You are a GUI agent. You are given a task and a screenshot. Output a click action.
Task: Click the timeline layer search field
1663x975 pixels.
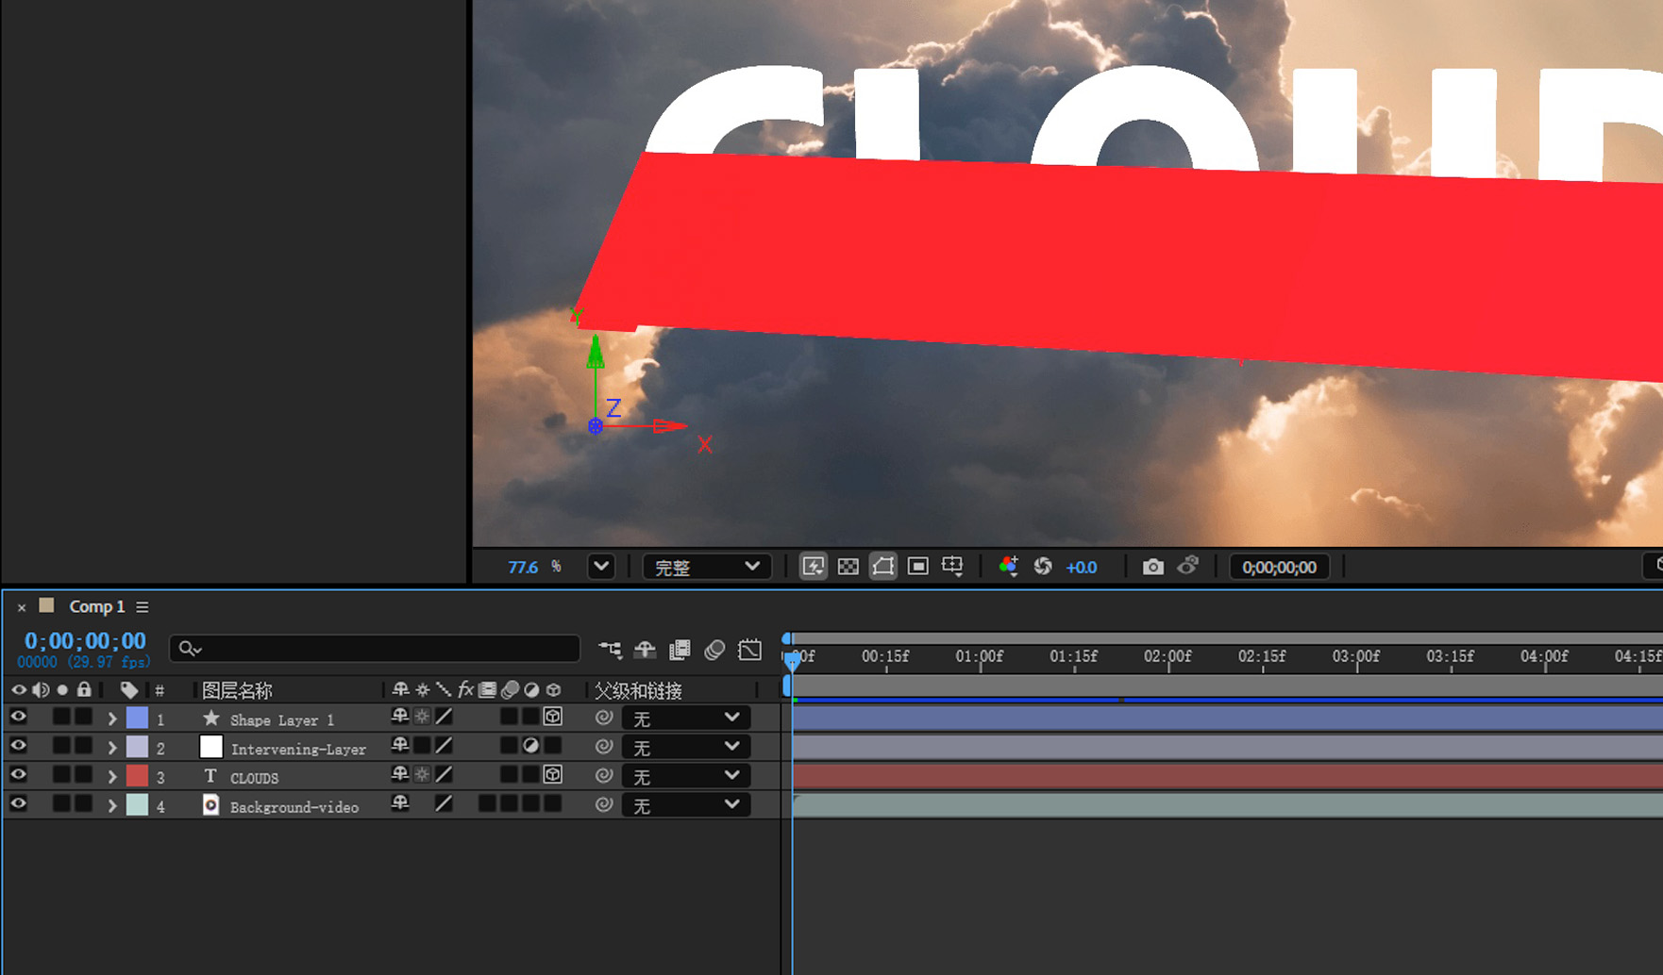click(x=375, y=649)
